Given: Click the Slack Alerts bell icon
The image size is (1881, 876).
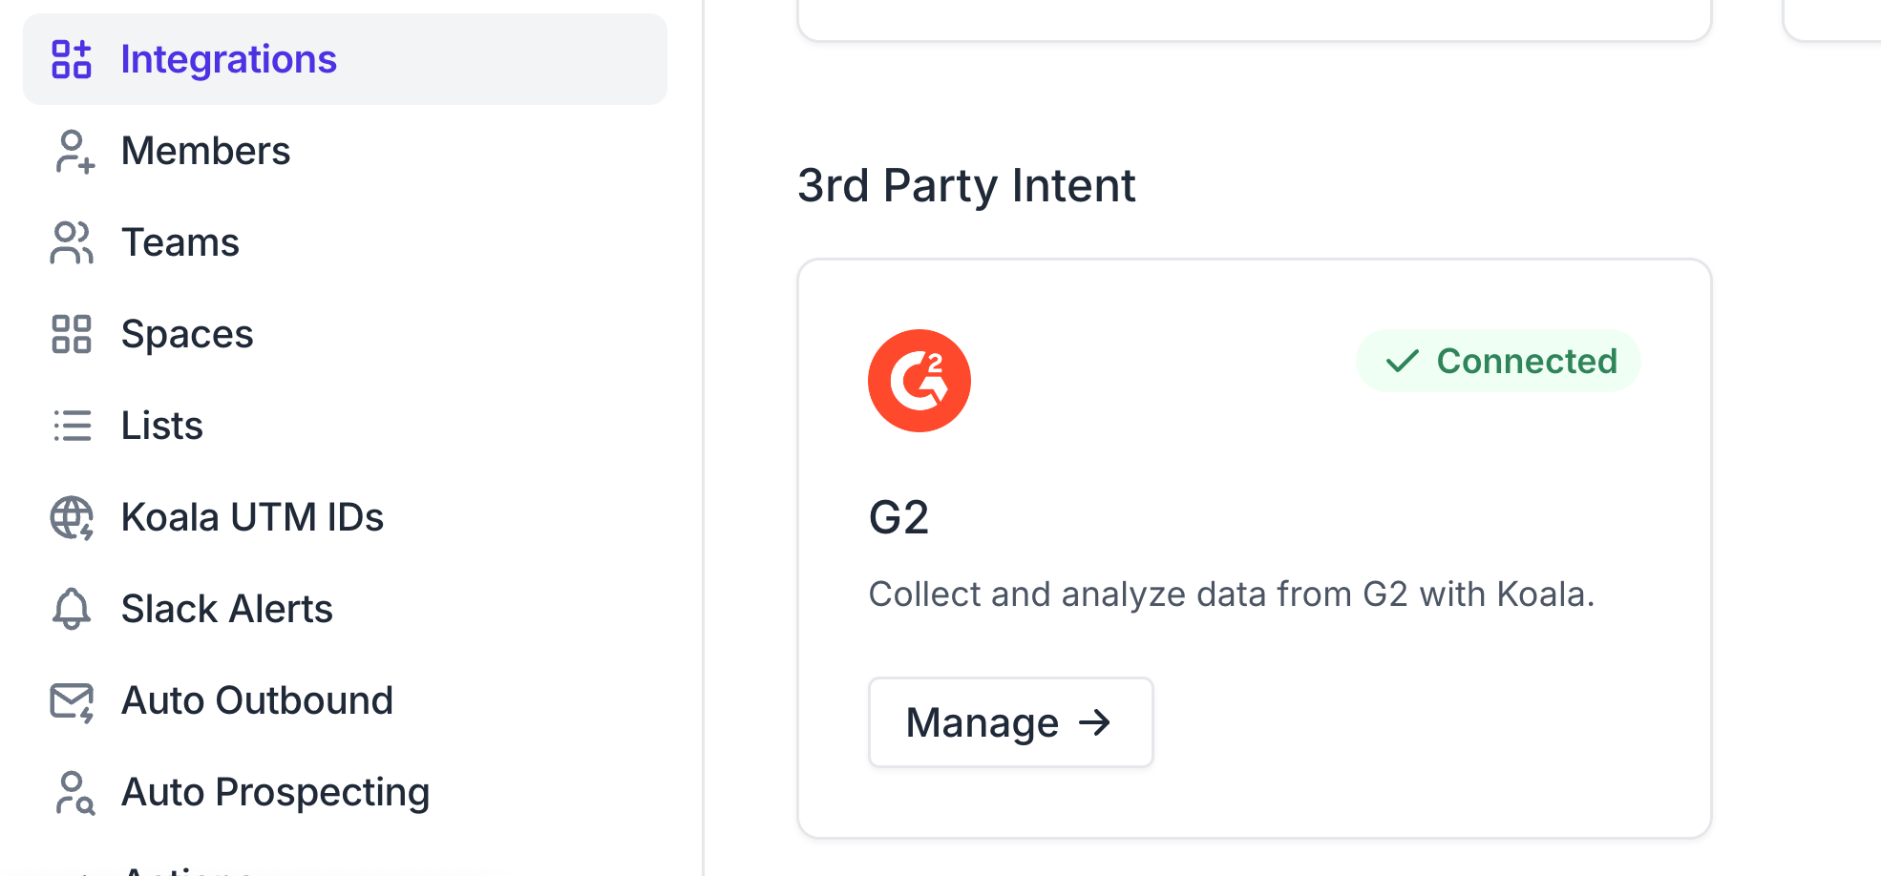Looking at the screenshot, I should tap(72, 609).
